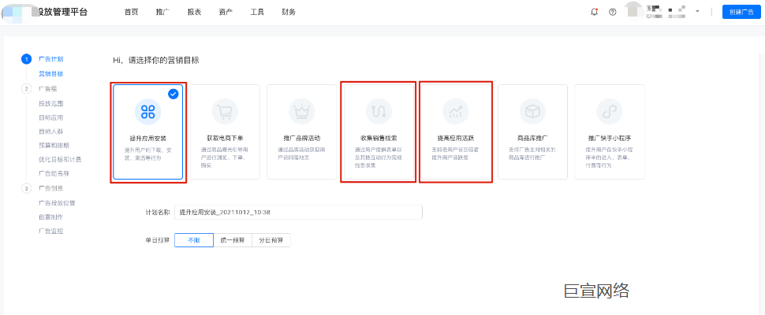Click the 推广快手小程序 card title

point(610,138)
